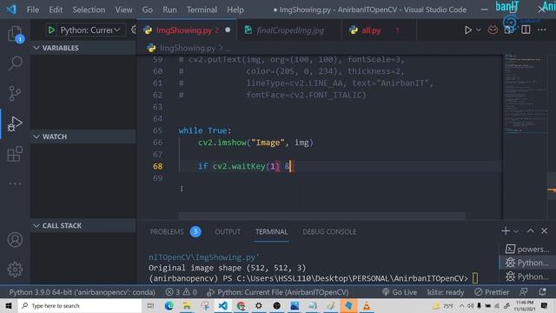Screen dimensions: 556x313
Task: Click the Windows taskbar search box
Action: click(80, 305)
